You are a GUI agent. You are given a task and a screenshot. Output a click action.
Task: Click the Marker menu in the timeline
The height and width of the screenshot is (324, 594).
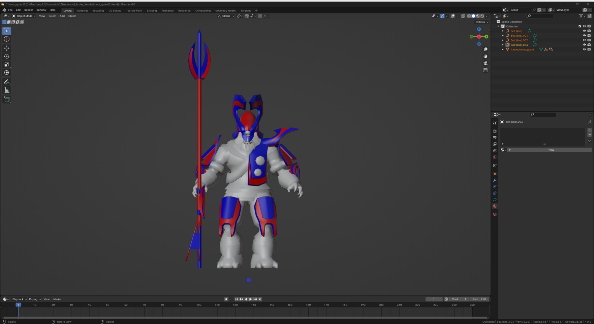[57, 299]
